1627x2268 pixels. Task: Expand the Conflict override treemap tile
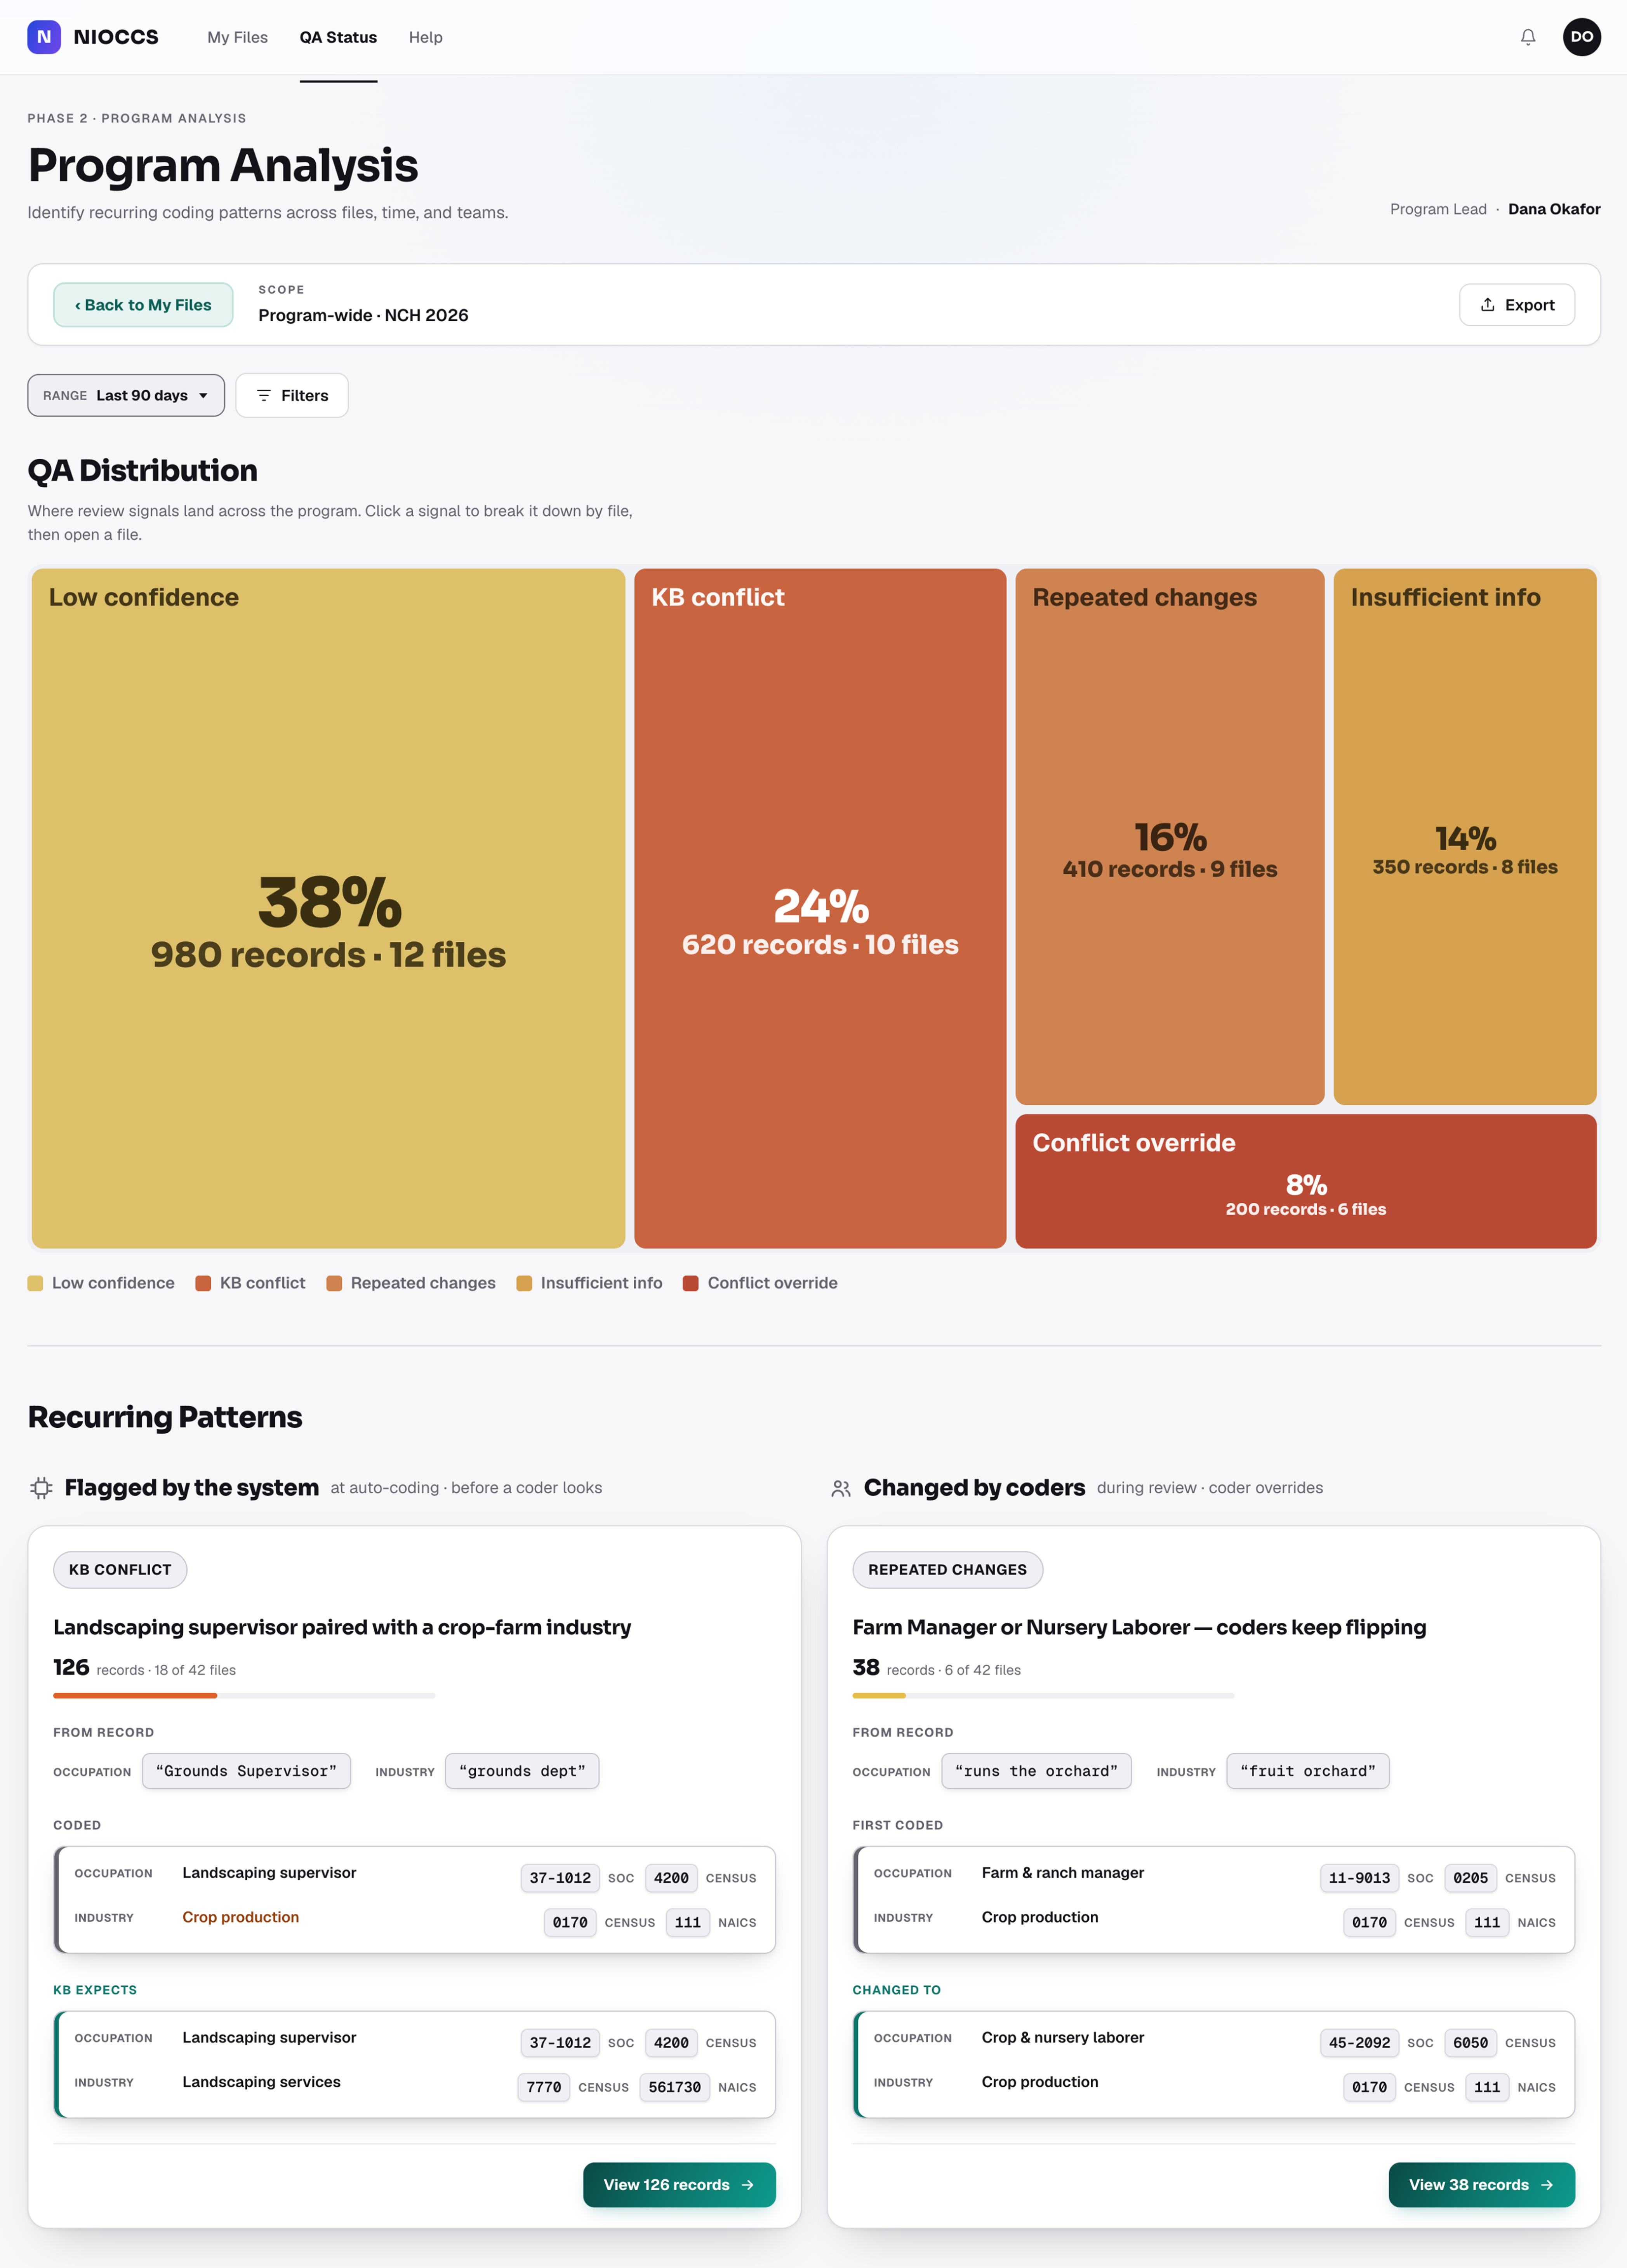coord(1305,1181)
